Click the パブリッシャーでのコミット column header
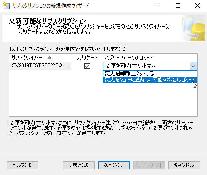The height and width of the screenshot is (175, 207). point(150,58)
